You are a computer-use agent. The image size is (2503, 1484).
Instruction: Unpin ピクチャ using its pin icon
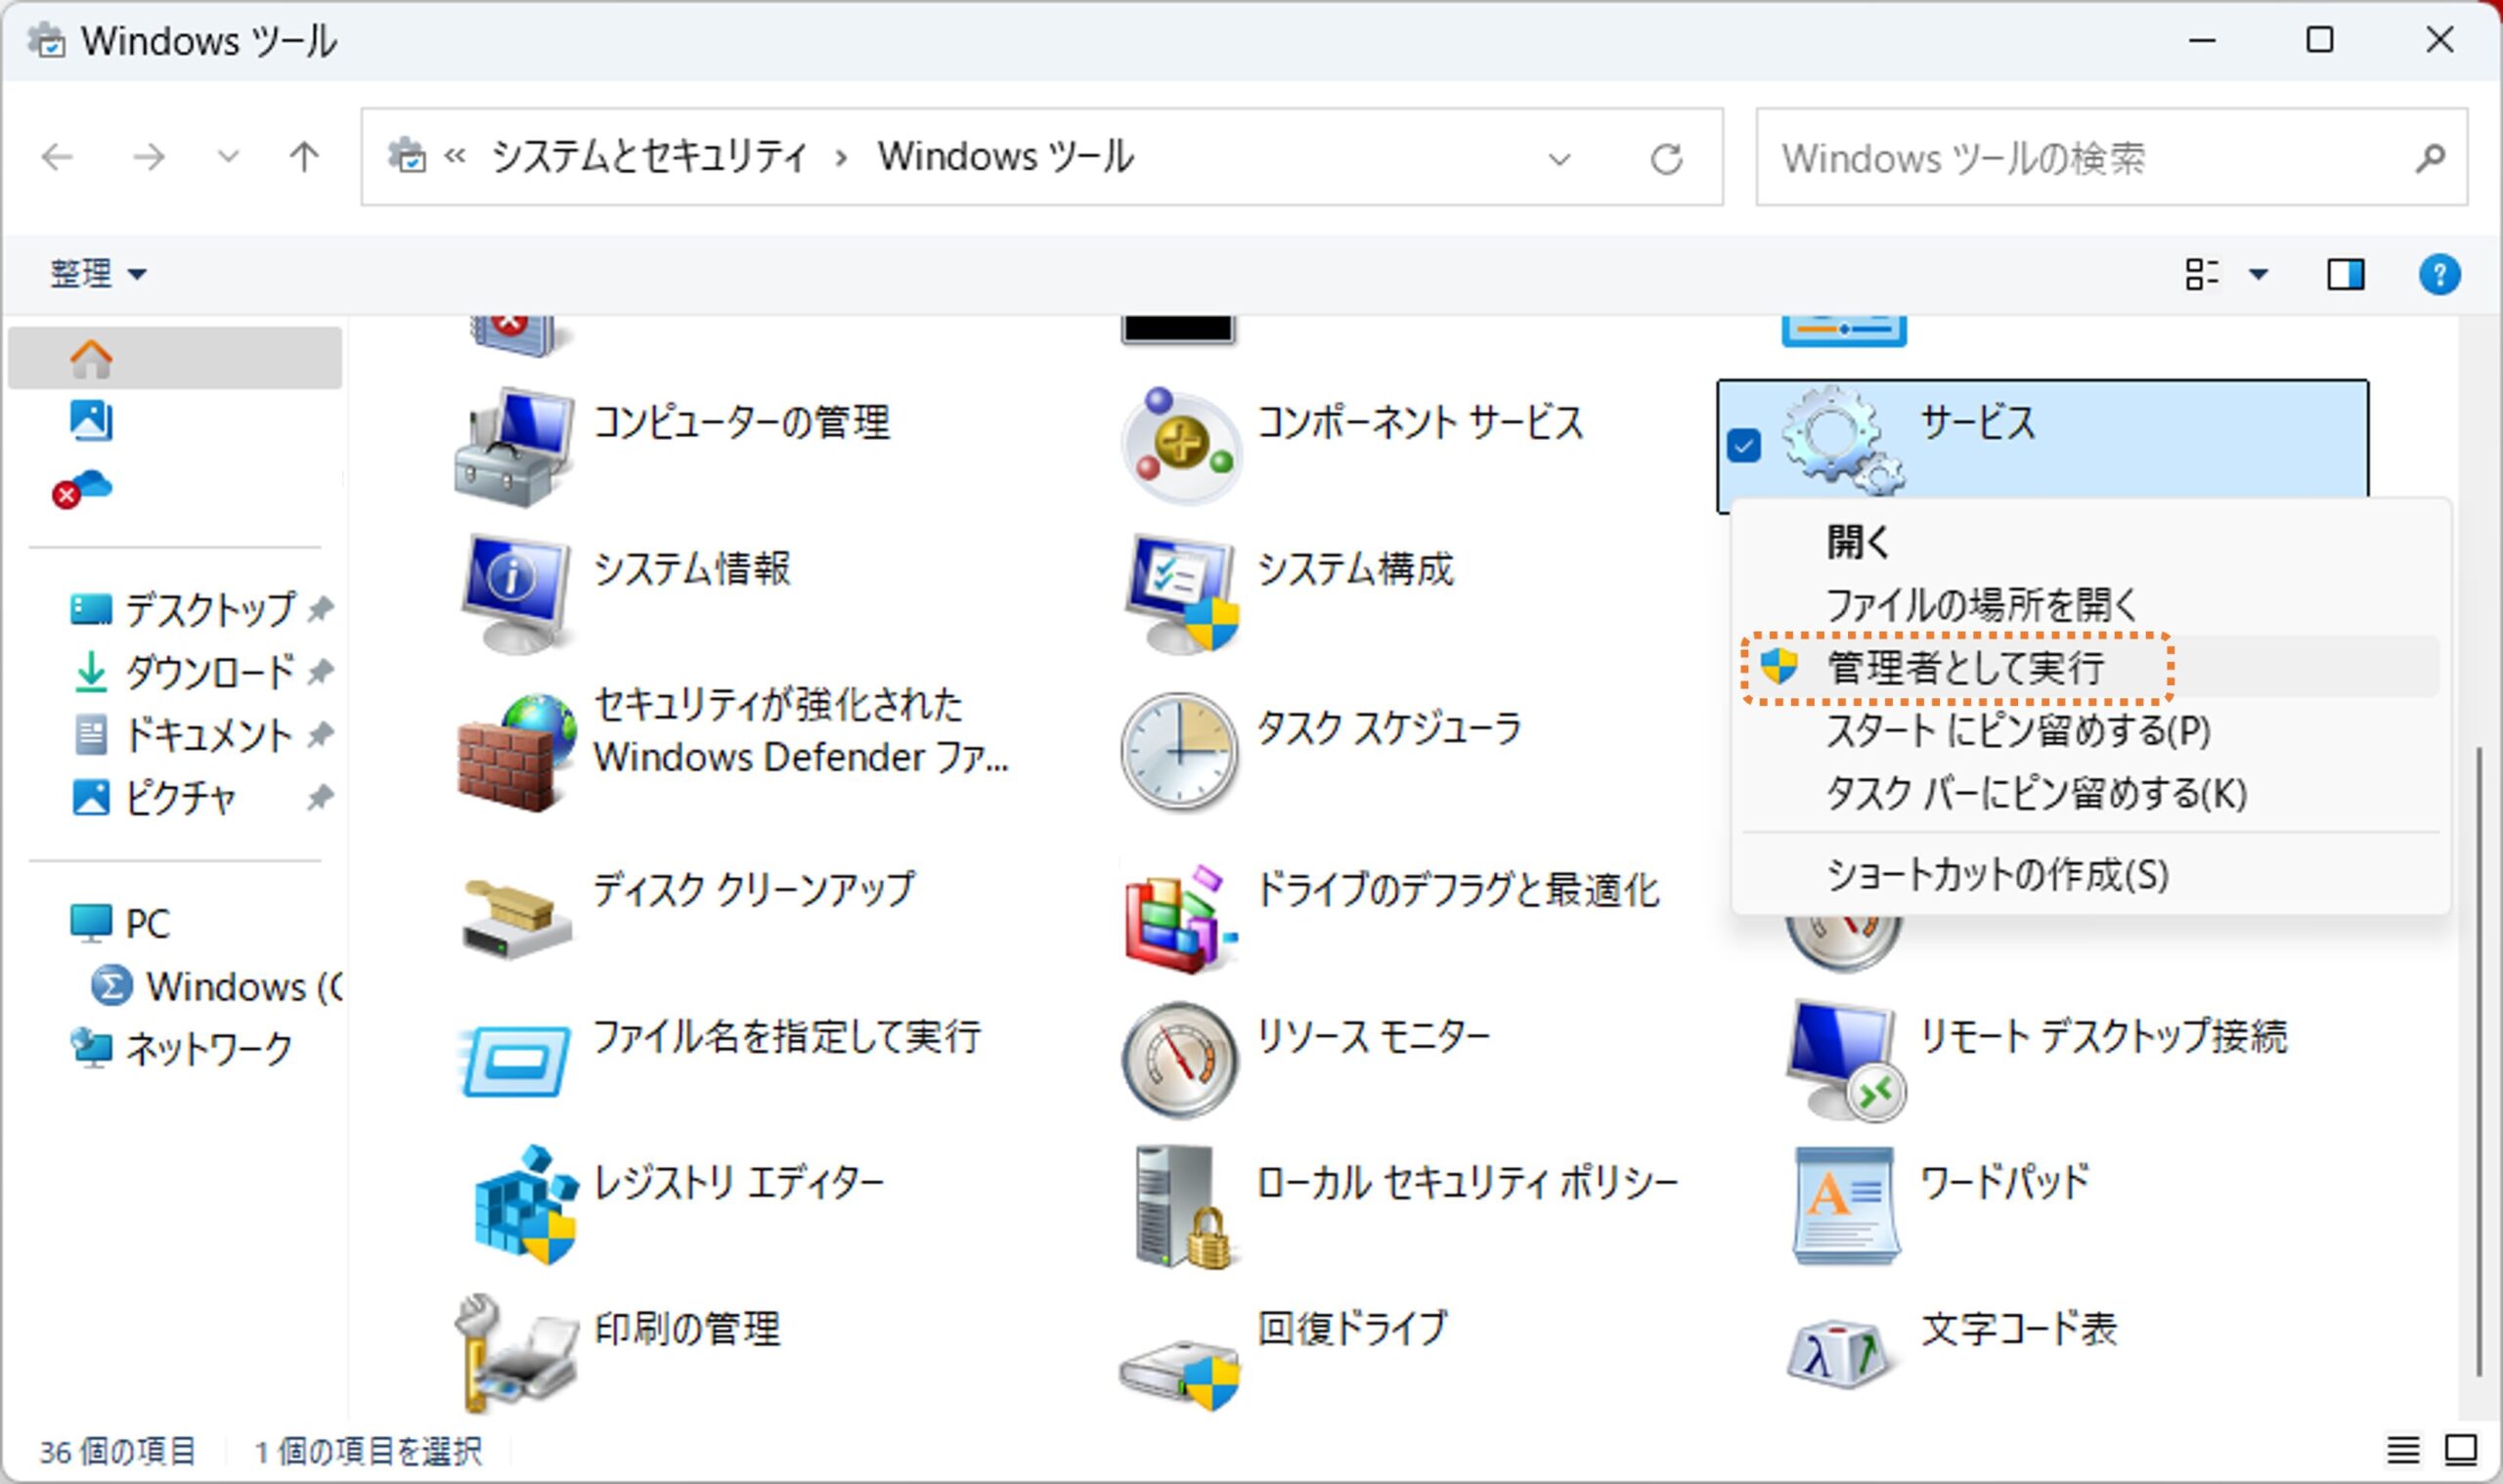[319, 797]
